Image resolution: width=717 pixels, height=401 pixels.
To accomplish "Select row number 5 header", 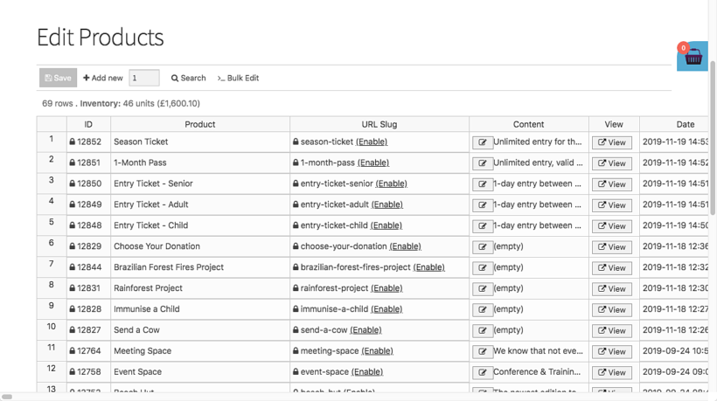I will click(x=52, y=225).
